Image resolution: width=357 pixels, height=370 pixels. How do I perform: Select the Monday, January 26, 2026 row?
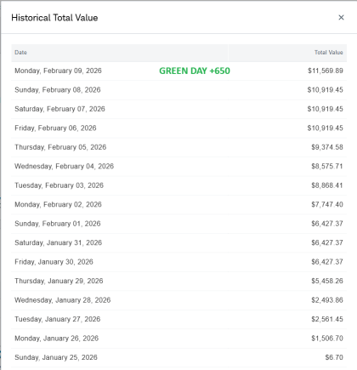(x=179, y=339)
